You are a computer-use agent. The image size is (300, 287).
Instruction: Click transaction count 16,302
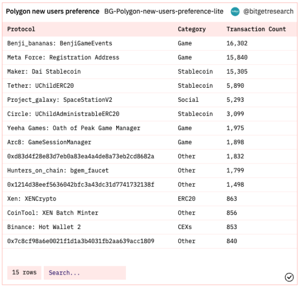(237, 43)
